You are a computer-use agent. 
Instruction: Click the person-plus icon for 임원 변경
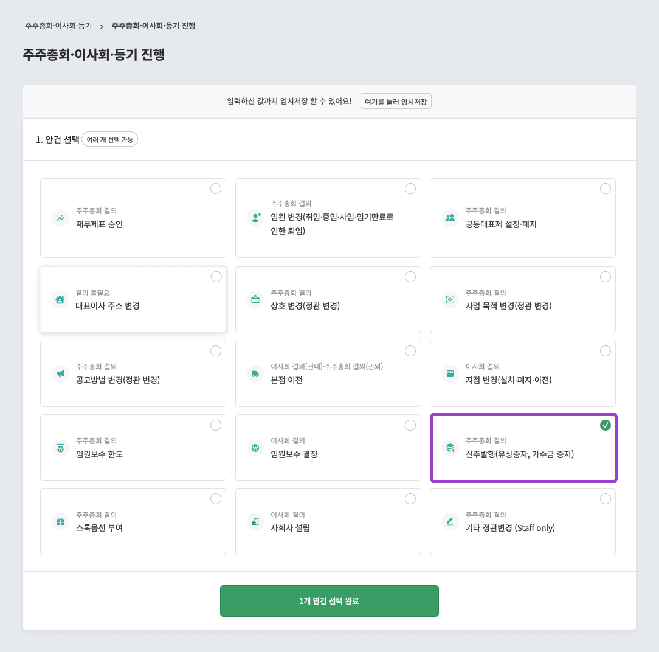[255, 218]
